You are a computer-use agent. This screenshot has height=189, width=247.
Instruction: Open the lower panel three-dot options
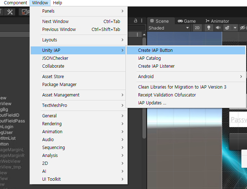pos(137,35)
